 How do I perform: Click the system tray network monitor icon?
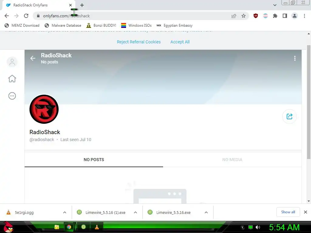click(251, 227)
